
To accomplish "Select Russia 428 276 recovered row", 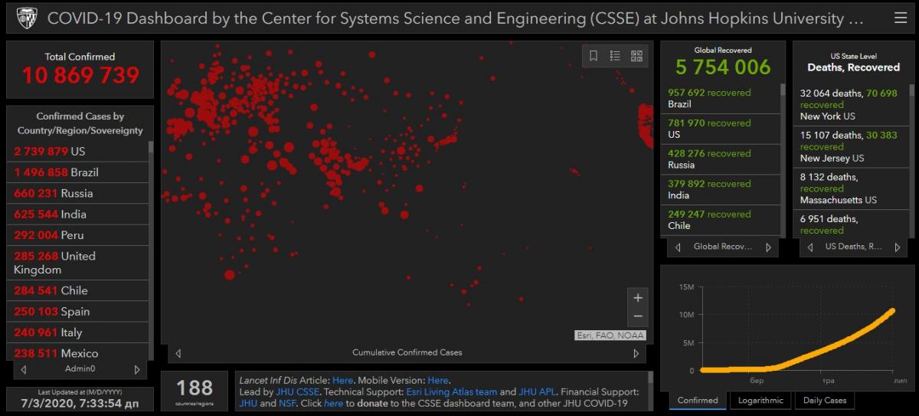I will tap(720, 159).
